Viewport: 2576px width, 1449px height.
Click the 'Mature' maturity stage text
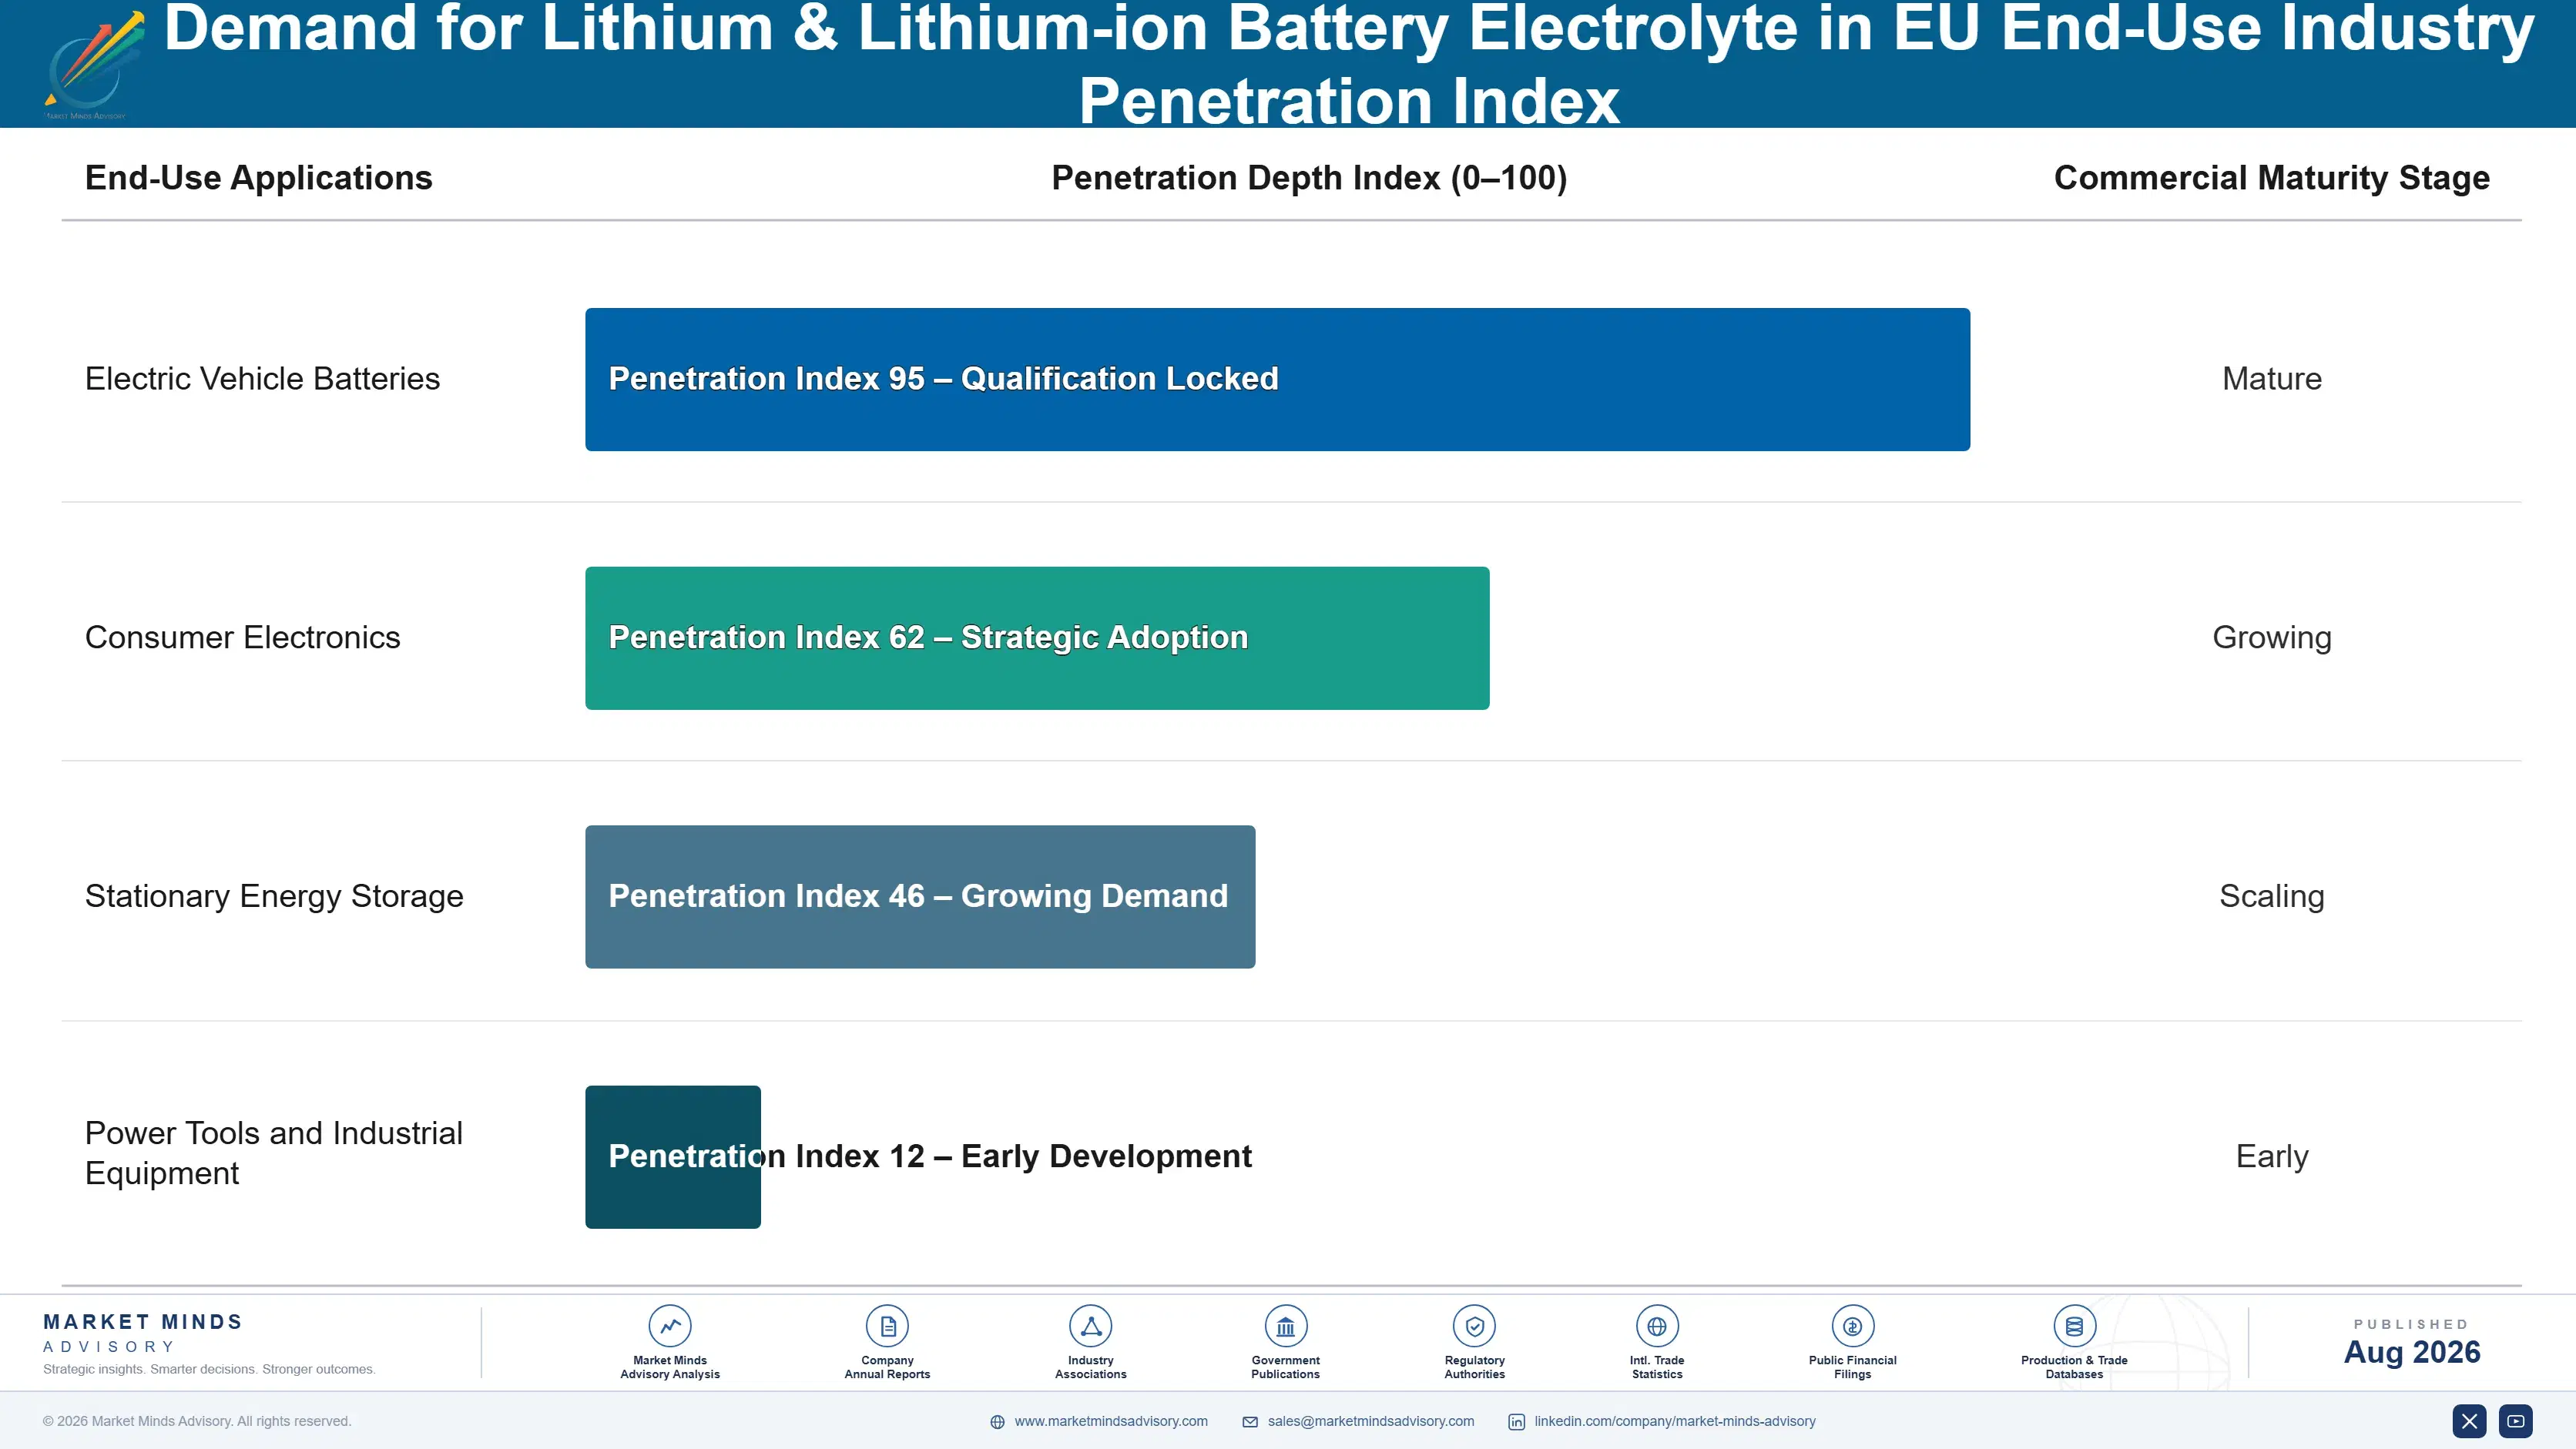2271,379
